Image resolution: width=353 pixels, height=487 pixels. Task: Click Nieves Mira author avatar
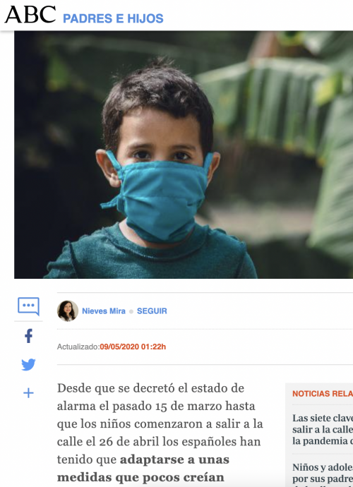click(68, 311)
